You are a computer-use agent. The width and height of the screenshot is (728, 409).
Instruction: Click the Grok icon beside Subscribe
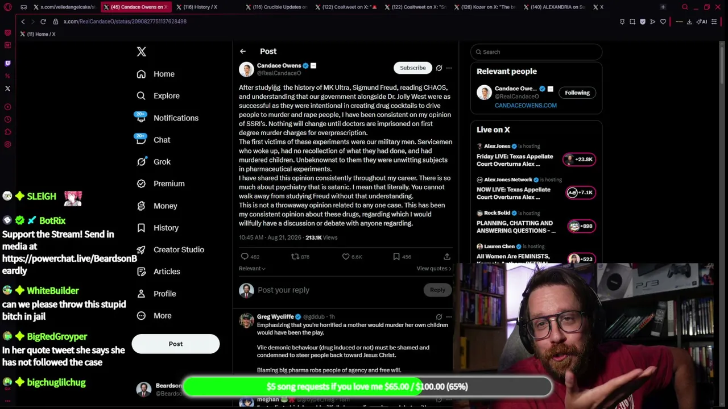click(x=439, y=68)
